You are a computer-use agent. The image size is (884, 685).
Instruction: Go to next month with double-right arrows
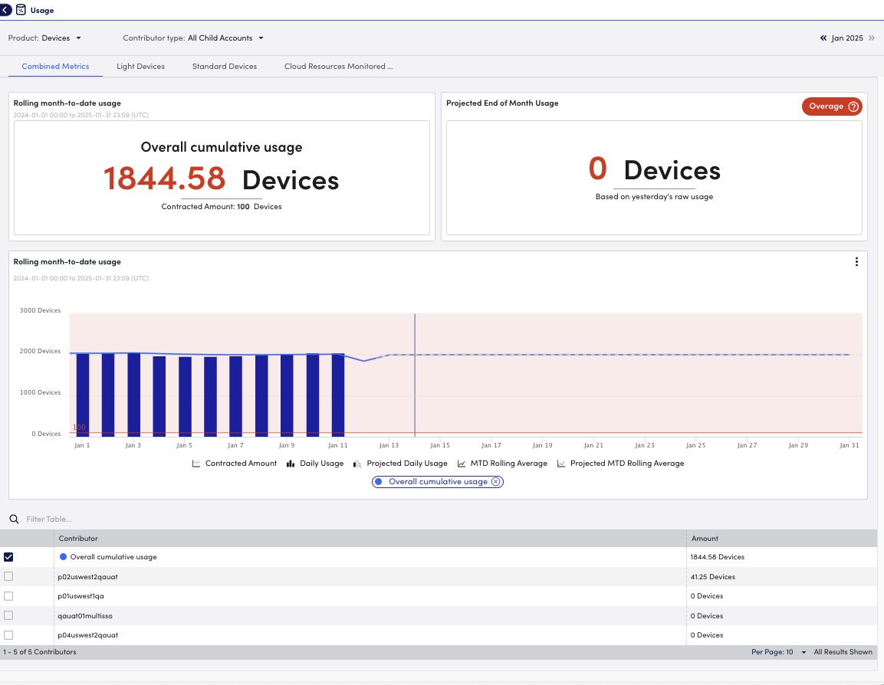coord(872,38)
